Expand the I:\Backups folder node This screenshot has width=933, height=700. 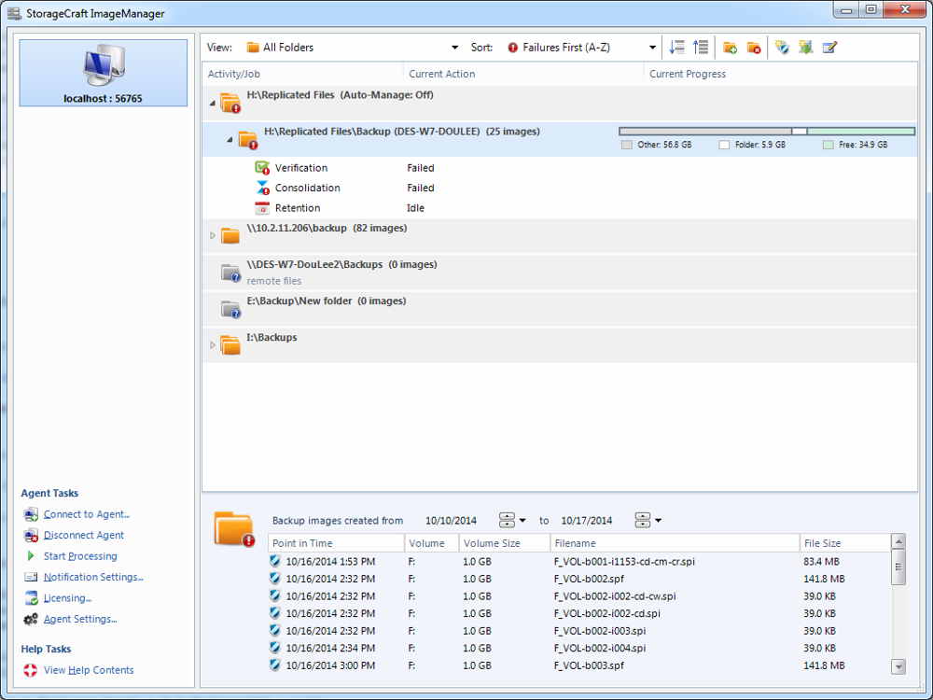pyautogui.click(x=213, y=345)
